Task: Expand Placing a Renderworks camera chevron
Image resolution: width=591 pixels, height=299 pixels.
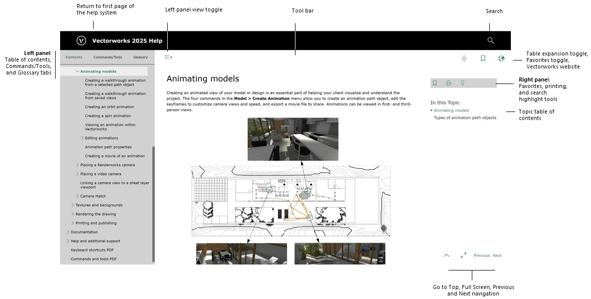Action: [77, 164]
